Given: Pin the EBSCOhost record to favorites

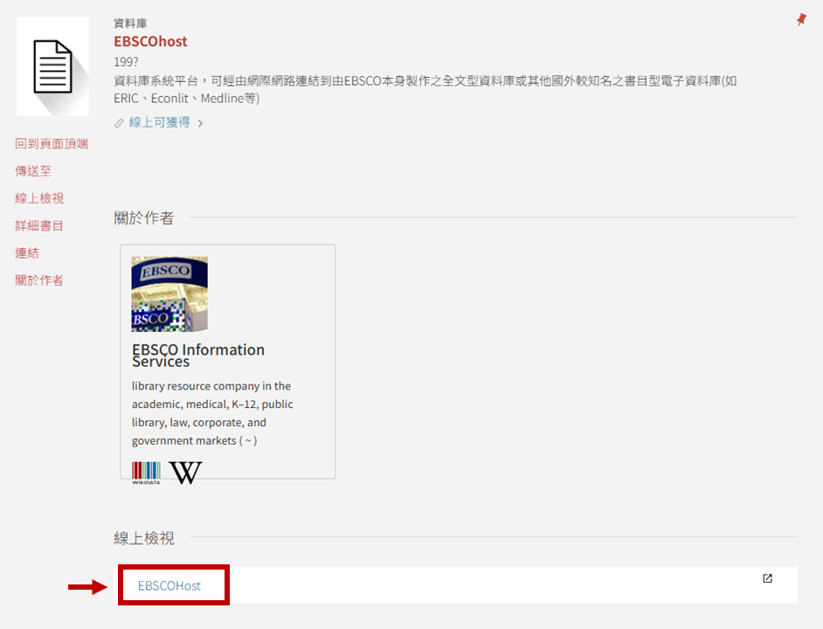Looking at the screenshot, I should 801,19.
